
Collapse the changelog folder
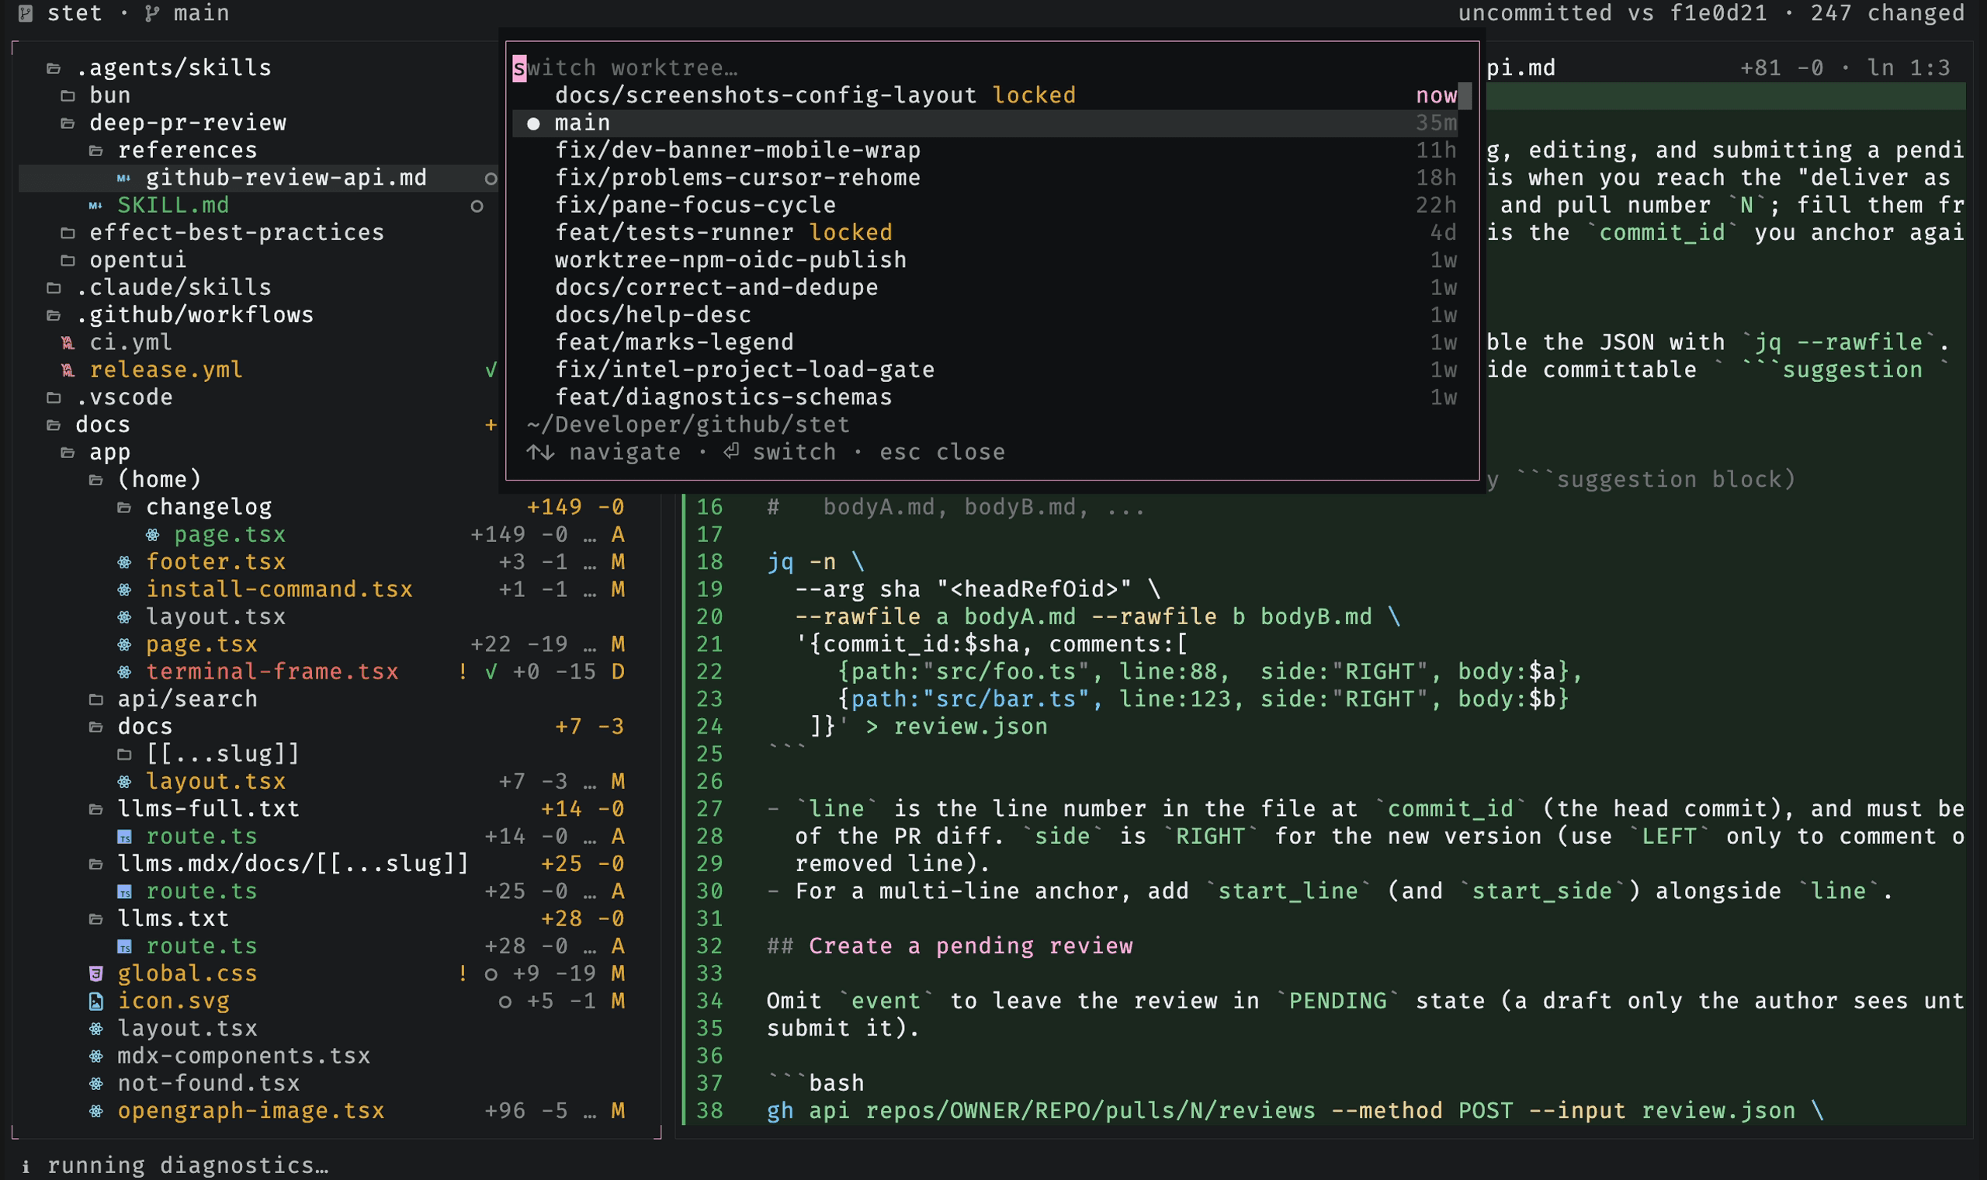pyautogui.click(x=124, y=507)
